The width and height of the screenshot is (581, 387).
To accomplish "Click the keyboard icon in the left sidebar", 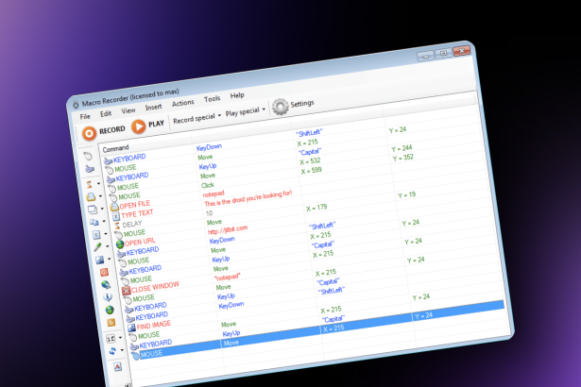I will pos(90,169).
